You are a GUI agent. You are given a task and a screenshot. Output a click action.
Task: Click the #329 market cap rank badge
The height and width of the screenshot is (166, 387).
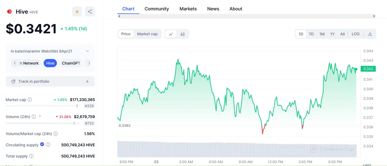tap(89, 106)
